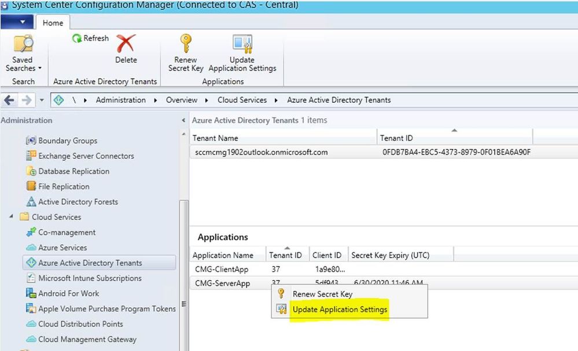Open the Co-management node
The width and height of the screenshot is (578, 351).
pyautogui.click(x=67, y=233)
